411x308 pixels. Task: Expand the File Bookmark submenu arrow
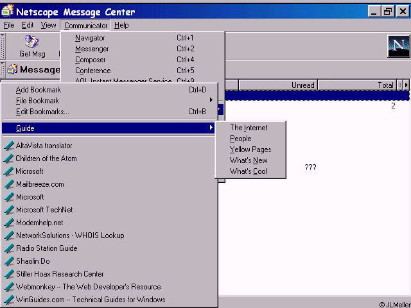[211, 100]
